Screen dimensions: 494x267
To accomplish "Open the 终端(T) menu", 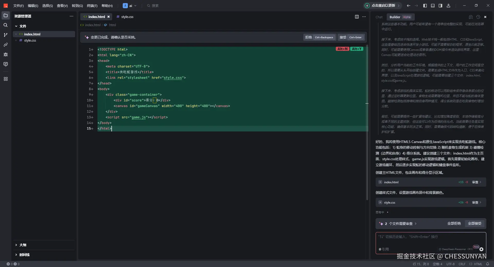I will pyautogui.click(x=92, y=6).
